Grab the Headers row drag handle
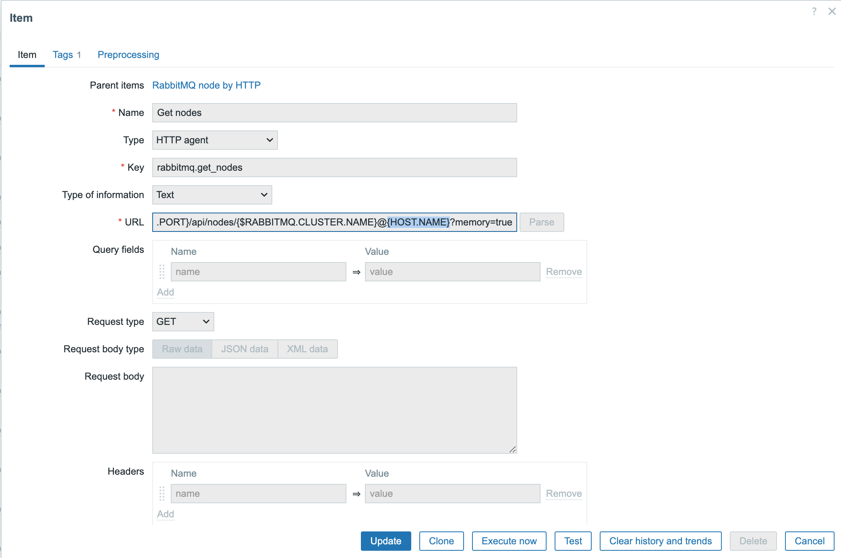 coord(162,494)
